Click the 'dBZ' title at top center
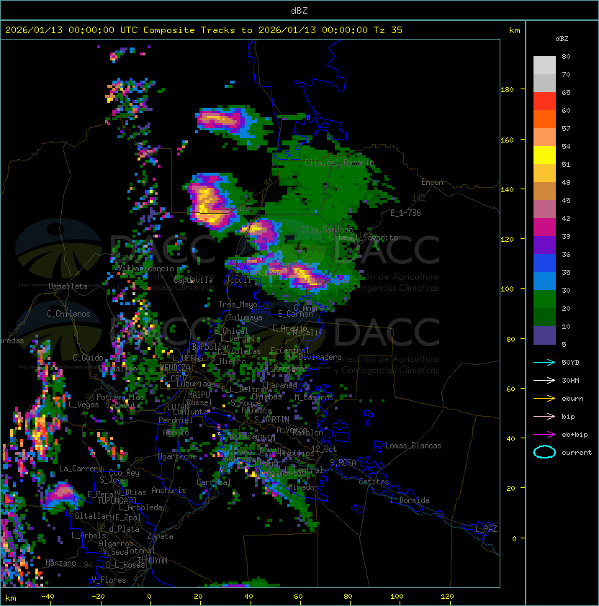 pos(299,11)
